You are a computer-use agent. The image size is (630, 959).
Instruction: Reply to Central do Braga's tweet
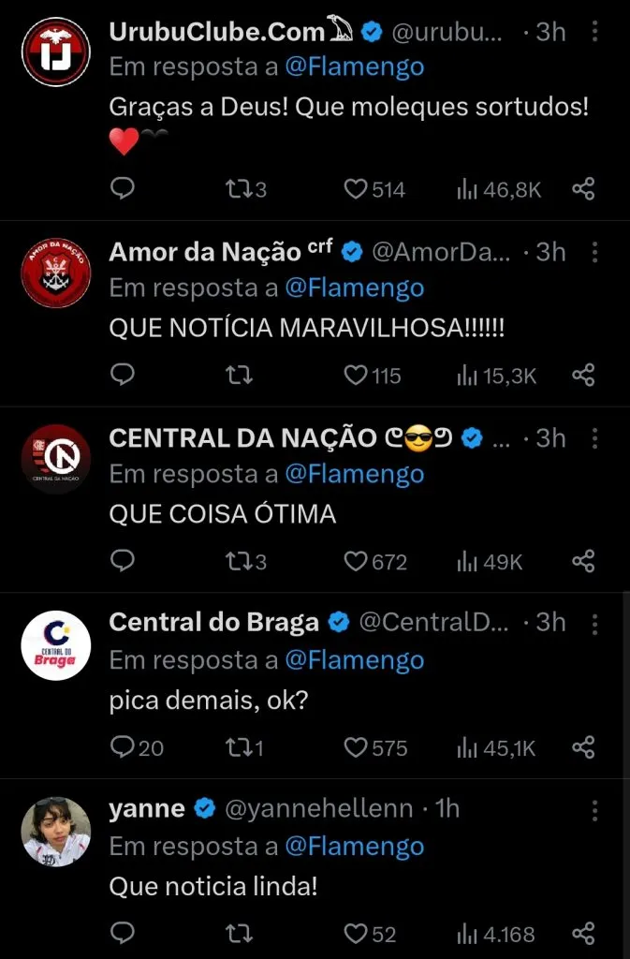click(x=123, y=747)
